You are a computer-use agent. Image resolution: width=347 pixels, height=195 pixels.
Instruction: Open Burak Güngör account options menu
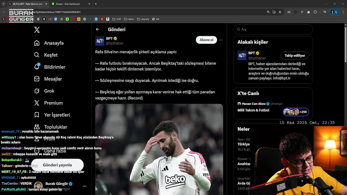pos(85,186)
